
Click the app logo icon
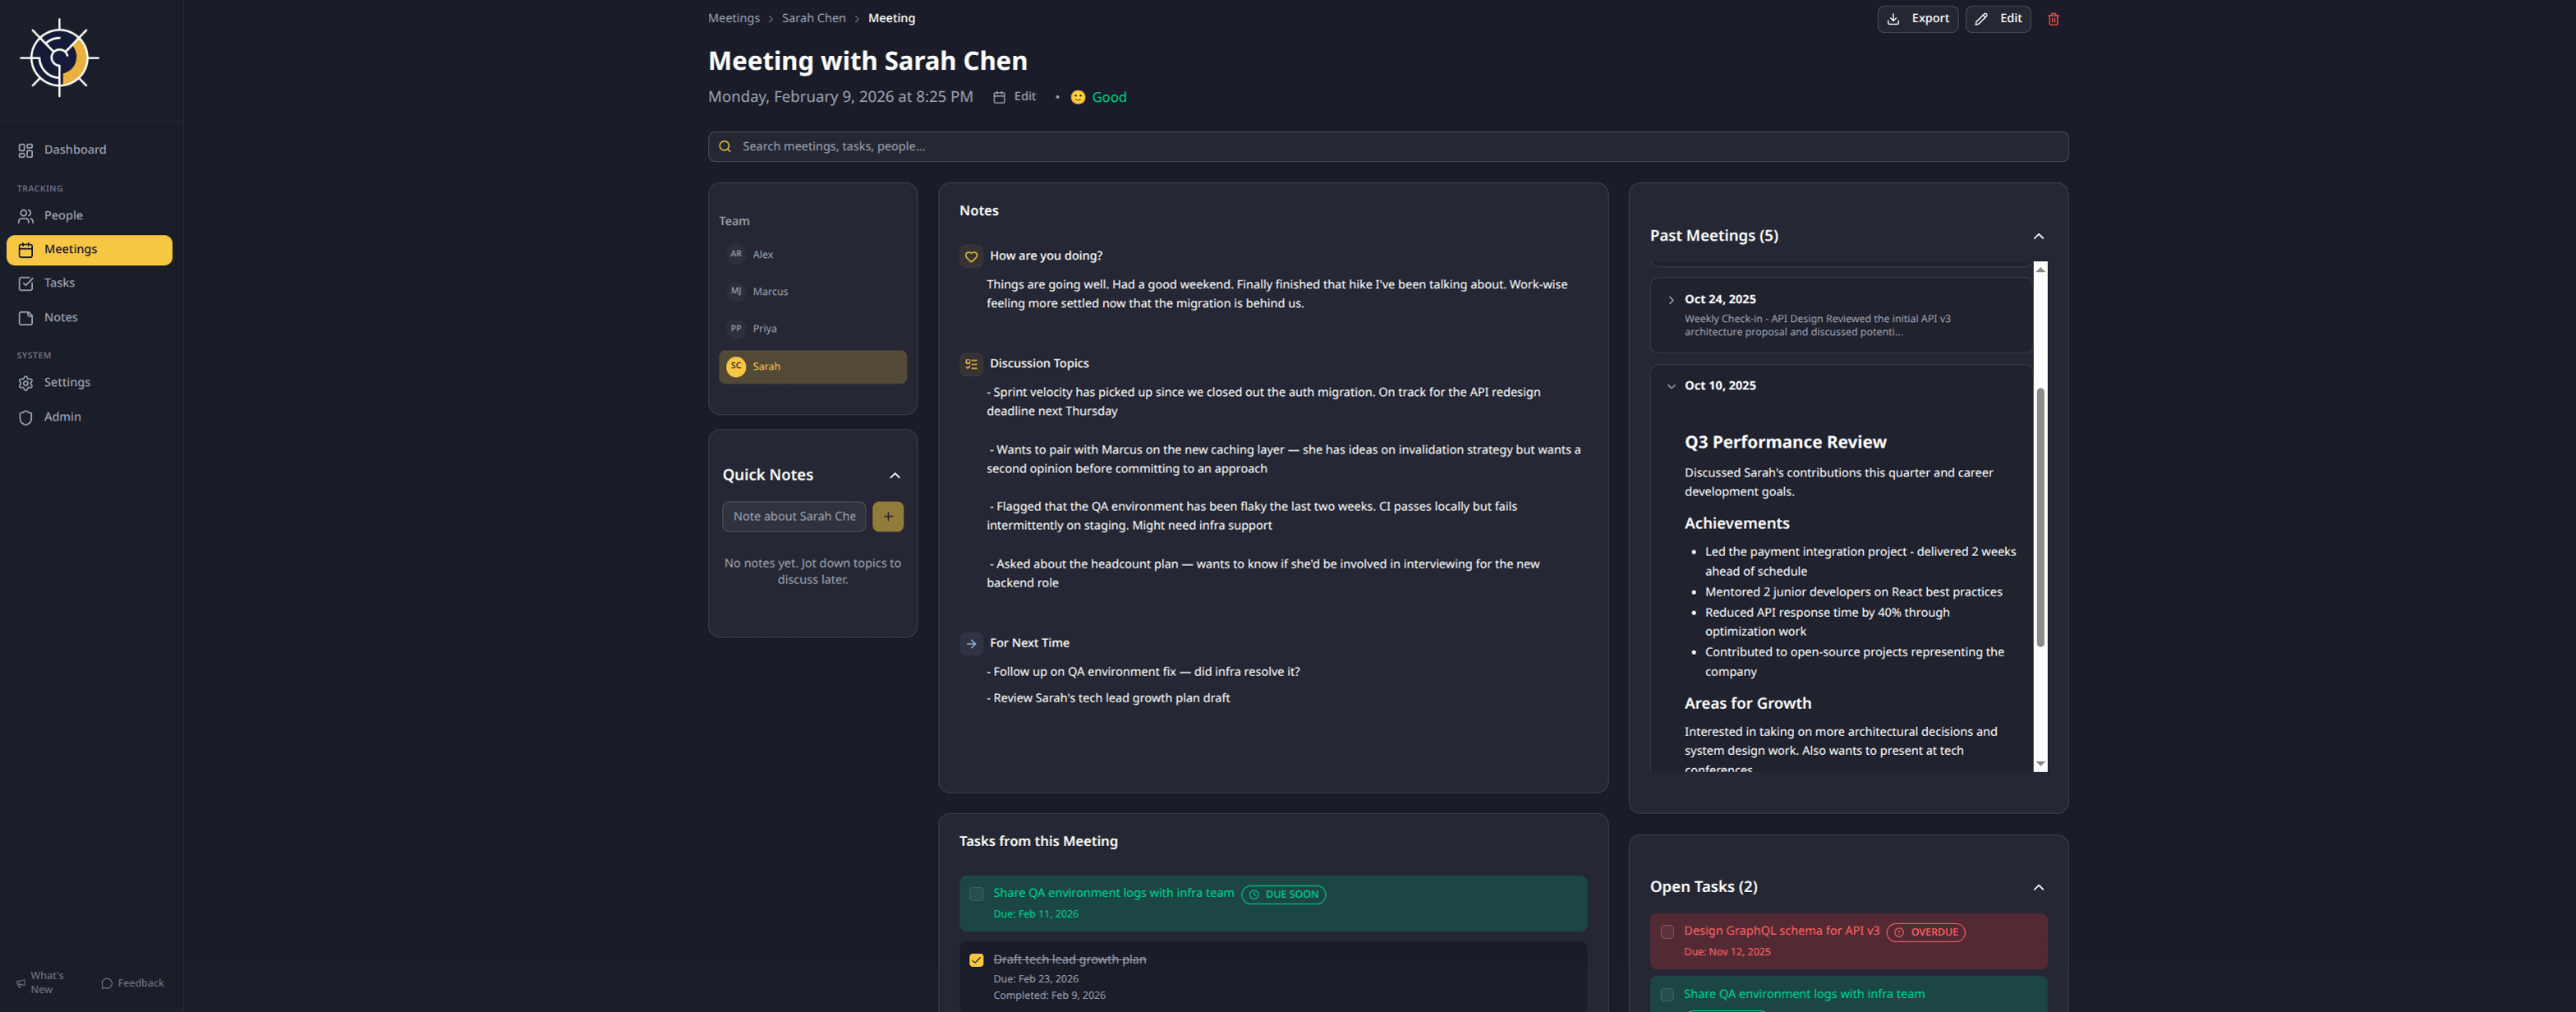(59, 58)
